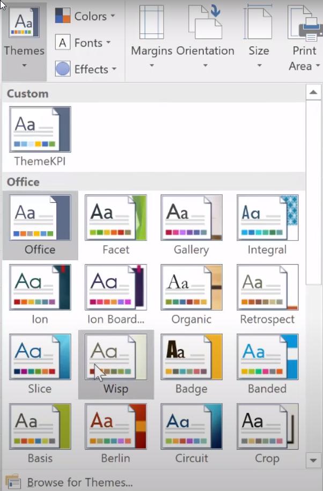Open the Margins dropdown
The height and width of the screenshot is (491, 323).
(151, 36)
